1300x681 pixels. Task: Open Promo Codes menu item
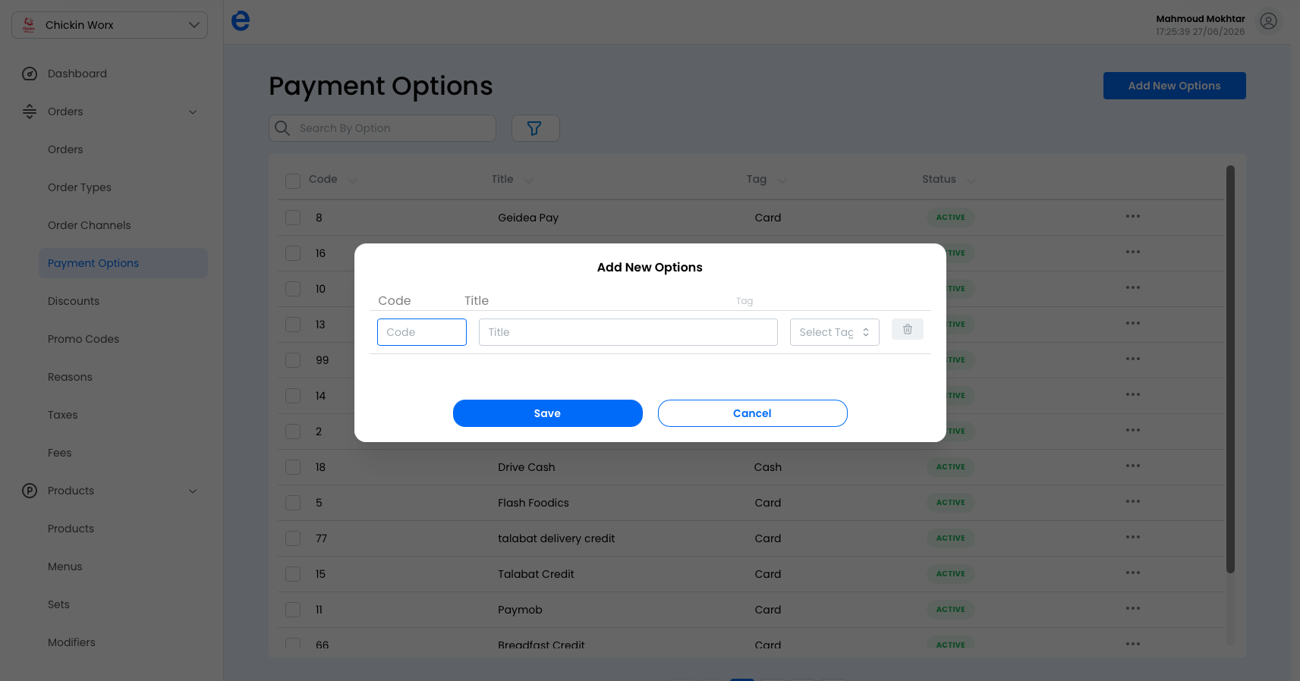83,339
